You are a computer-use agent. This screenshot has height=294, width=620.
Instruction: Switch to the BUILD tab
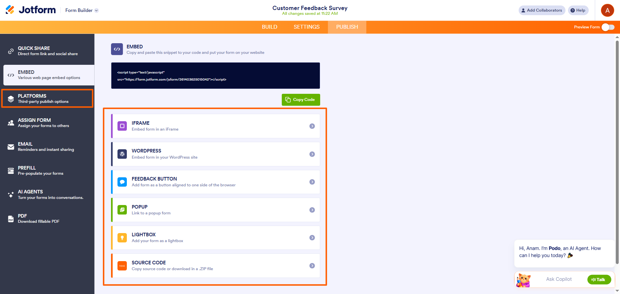point(269,27)
